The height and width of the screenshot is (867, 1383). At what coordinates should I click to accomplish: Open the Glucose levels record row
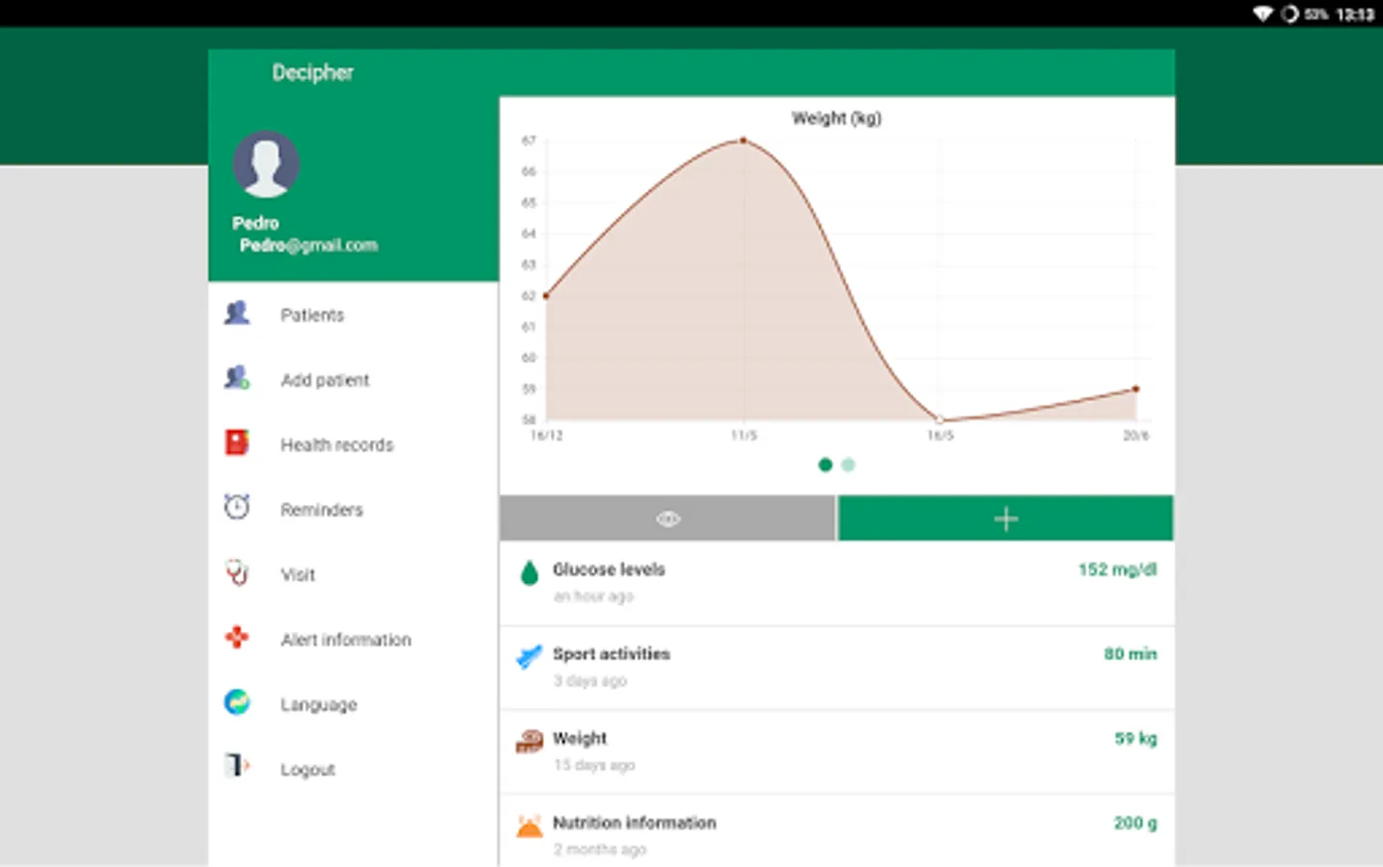coord(837,583)
